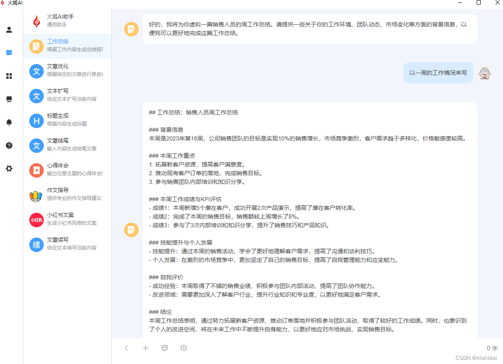Click the printer icon in bottom toolbar

165,348
